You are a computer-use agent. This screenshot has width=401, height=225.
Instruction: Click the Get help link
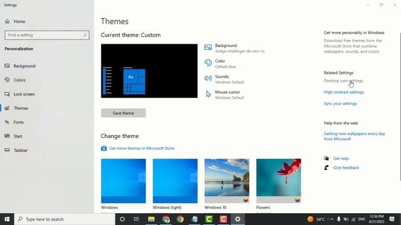(341, 158)
